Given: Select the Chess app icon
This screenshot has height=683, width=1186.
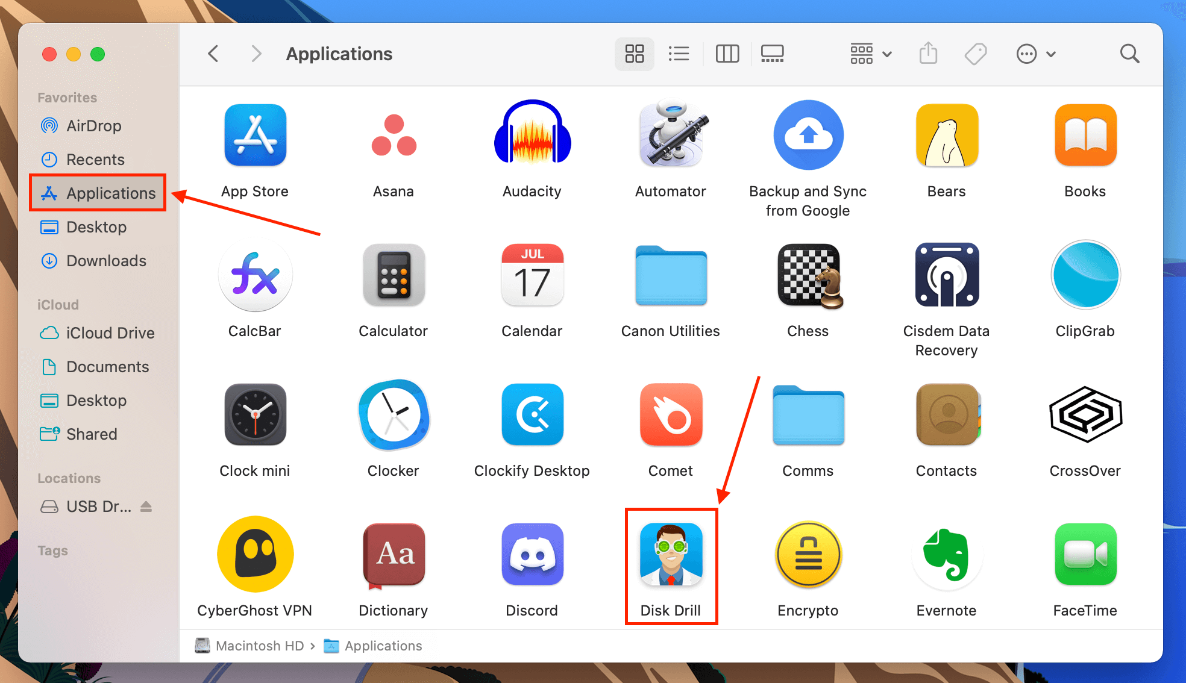Looking at the screenshot, I should point(809,275).
